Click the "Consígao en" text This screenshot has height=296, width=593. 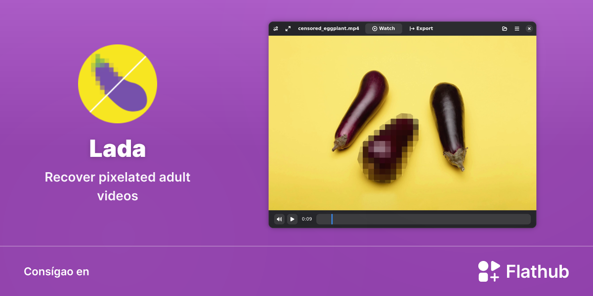pos(56,272)
